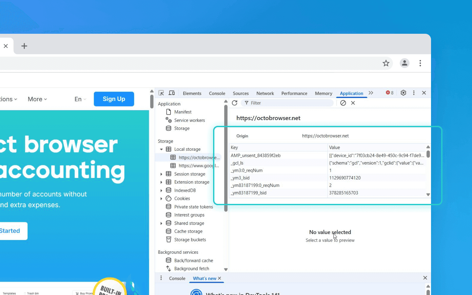
Task: Switch to the Elements tab
Action: click(192, 93)
